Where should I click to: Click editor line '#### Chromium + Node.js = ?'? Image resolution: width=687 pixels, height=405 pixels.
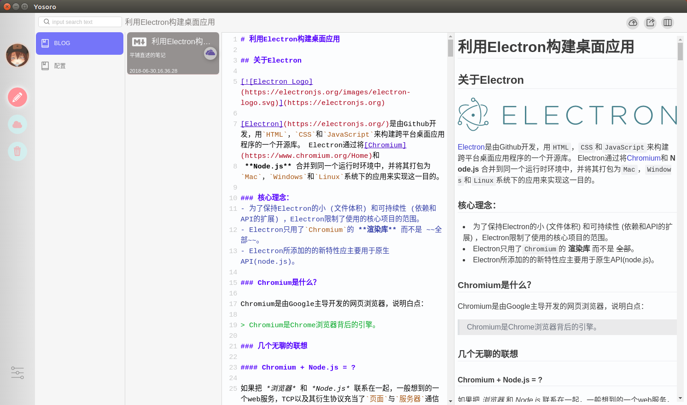pyautogui.click(x=298, y=367)
